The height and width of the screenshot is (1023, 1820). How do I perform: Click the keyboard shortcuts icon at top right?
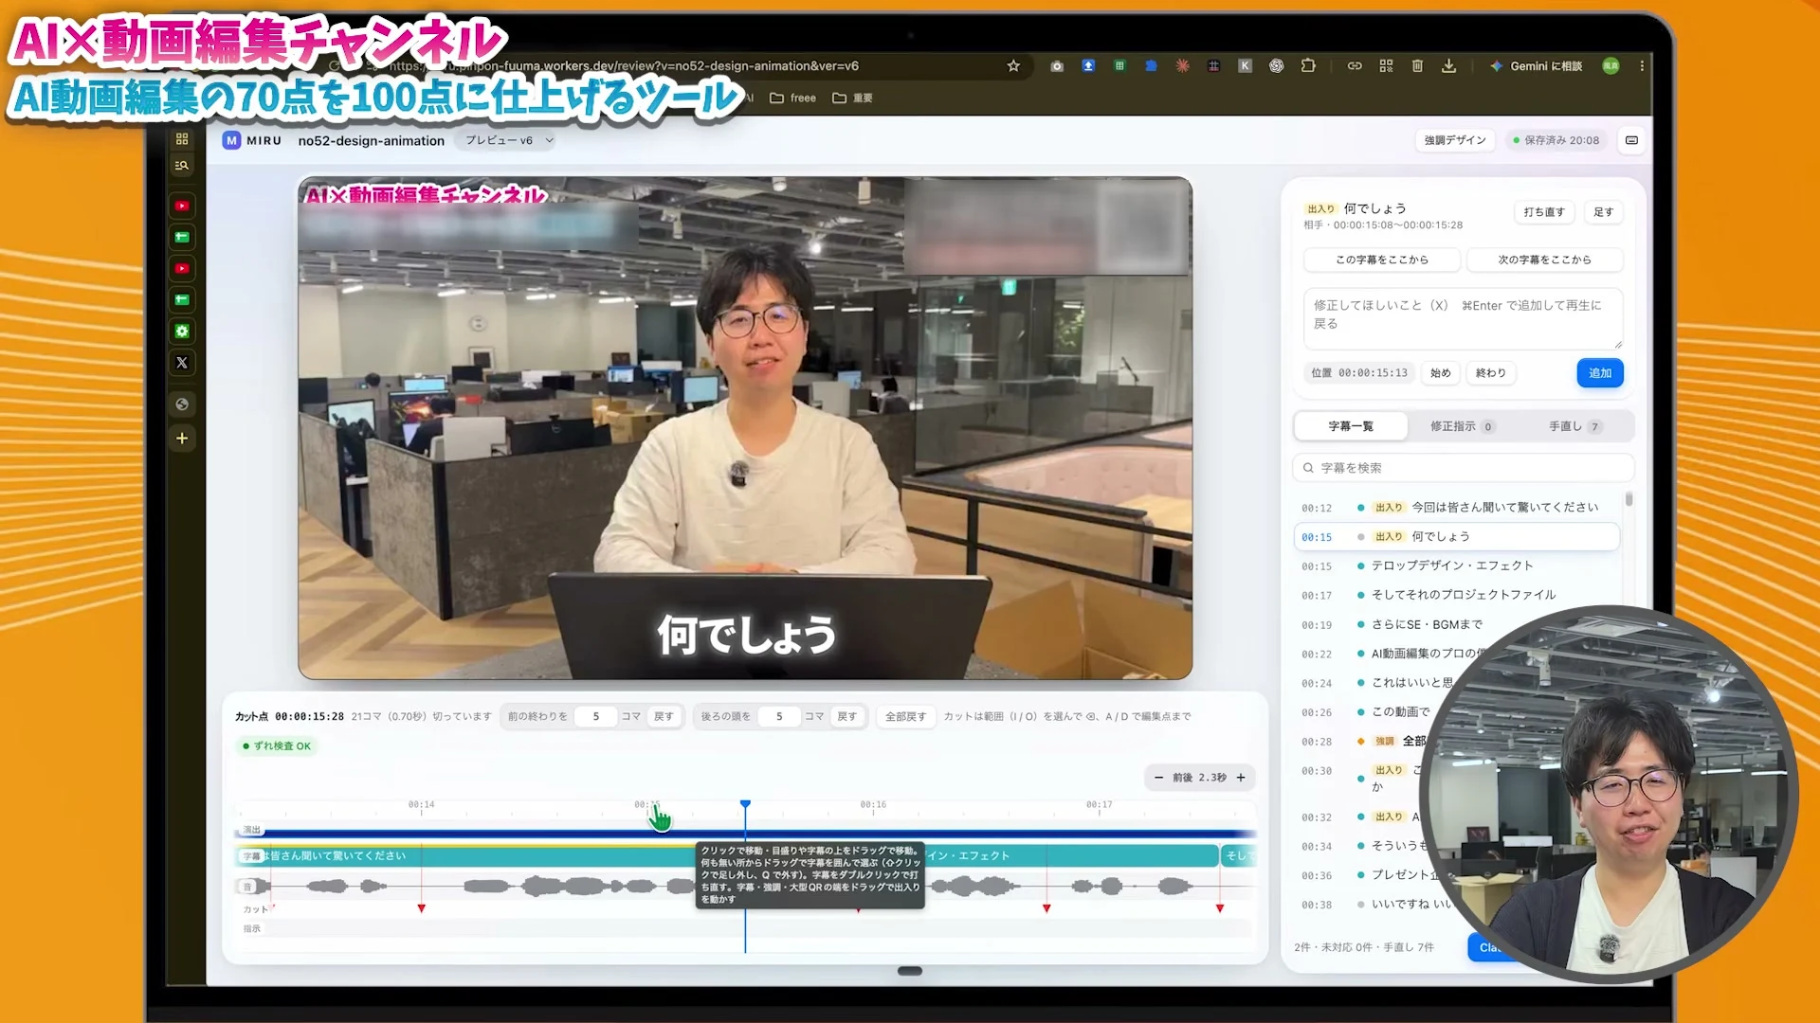[1631, 140]
